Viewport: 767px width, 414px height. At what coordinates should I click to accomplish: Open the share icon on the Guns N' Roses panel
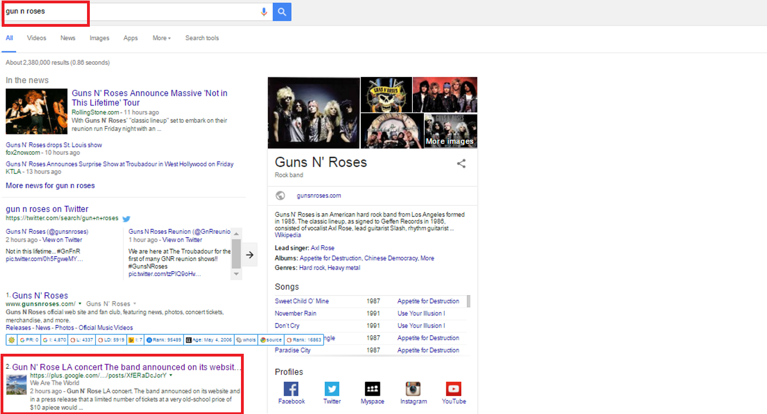(461, 163)
